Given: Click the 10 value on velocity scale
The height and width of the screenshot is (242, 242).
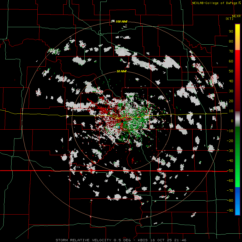Looking at the screenshot, I should pos(231,111).
